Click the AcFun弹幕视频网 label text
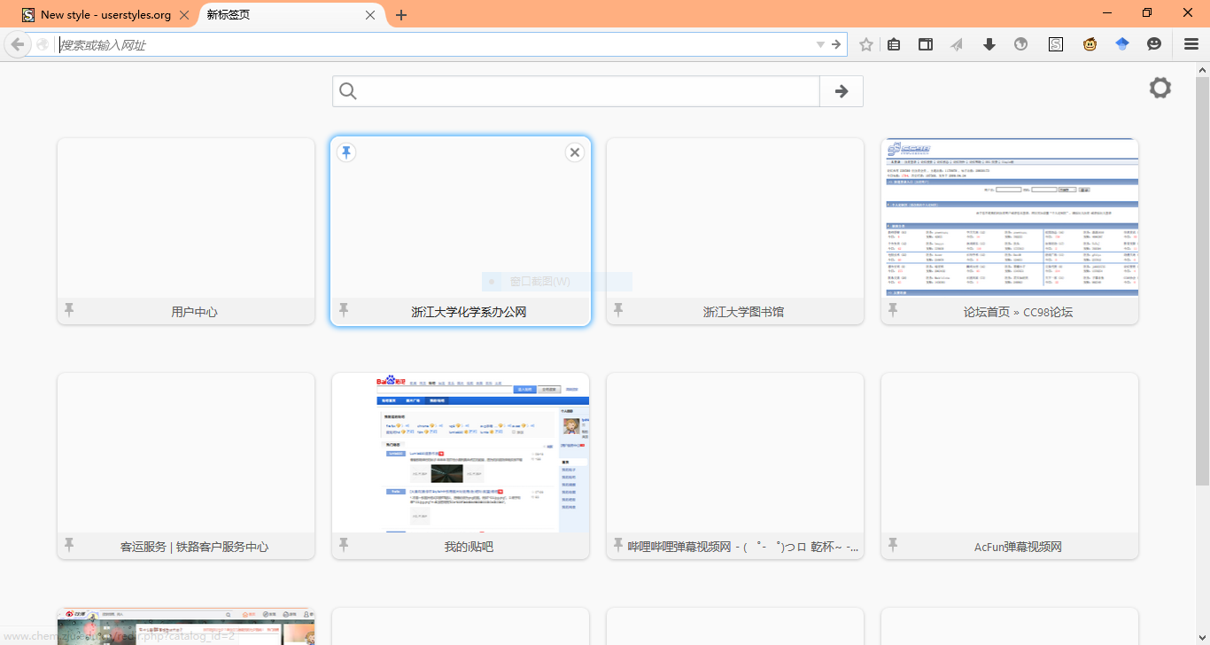Image resolution: width=1210 pixels, height=645 pixels. click(x=1018, y=547)
